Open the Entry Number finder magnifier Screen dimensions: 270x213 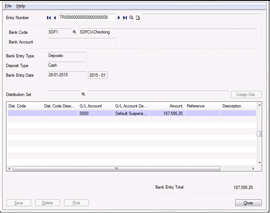tap(131, 18)
